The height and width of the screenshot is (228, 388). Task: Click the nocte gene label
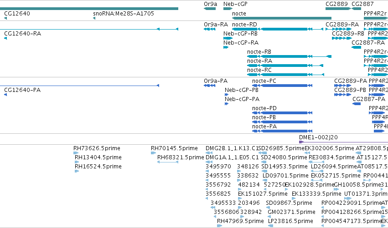click(239, 14)
